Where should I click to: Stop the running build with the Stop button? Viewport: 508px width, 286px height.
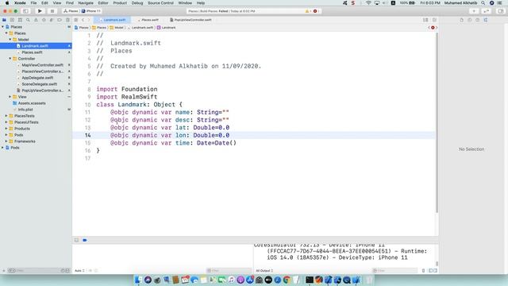[x=52, y=11]
